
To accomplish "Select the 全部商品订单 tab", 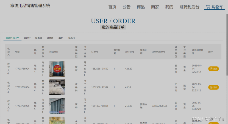I will point(13,38).
